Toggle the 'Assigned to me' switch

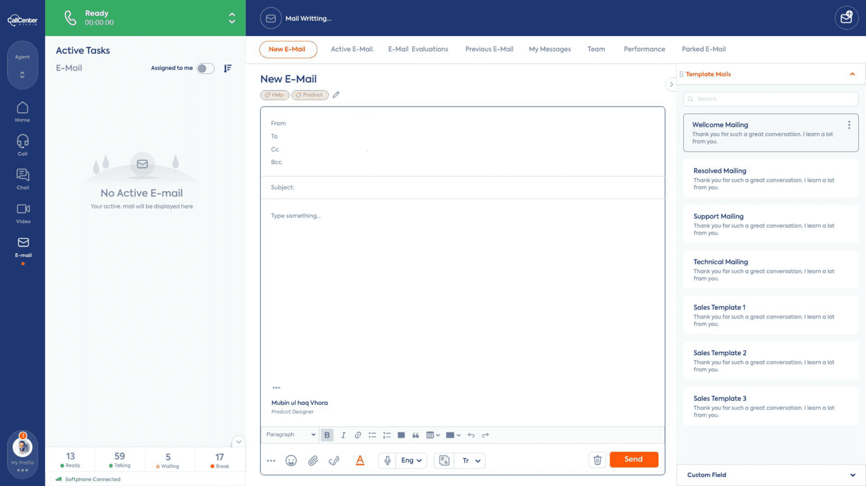(205, 68)
